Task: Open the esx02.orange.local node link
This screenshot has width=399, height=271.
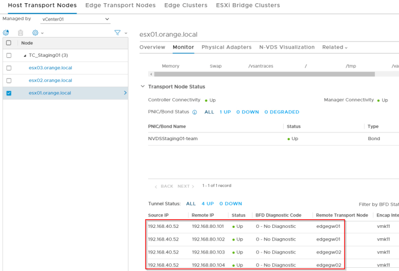Action: 50,81
